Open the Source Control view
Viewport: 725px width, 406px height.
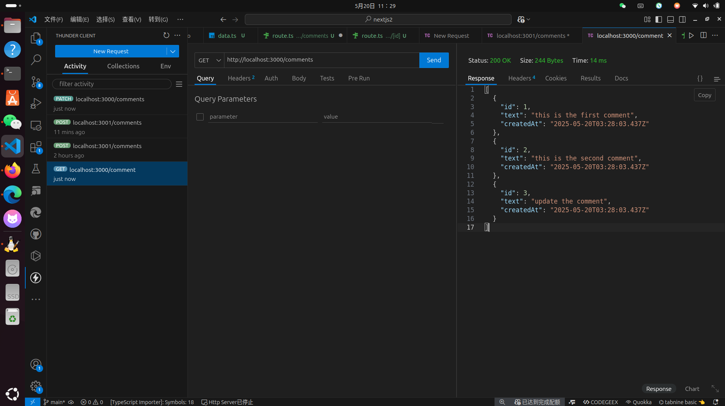[36, 82]
